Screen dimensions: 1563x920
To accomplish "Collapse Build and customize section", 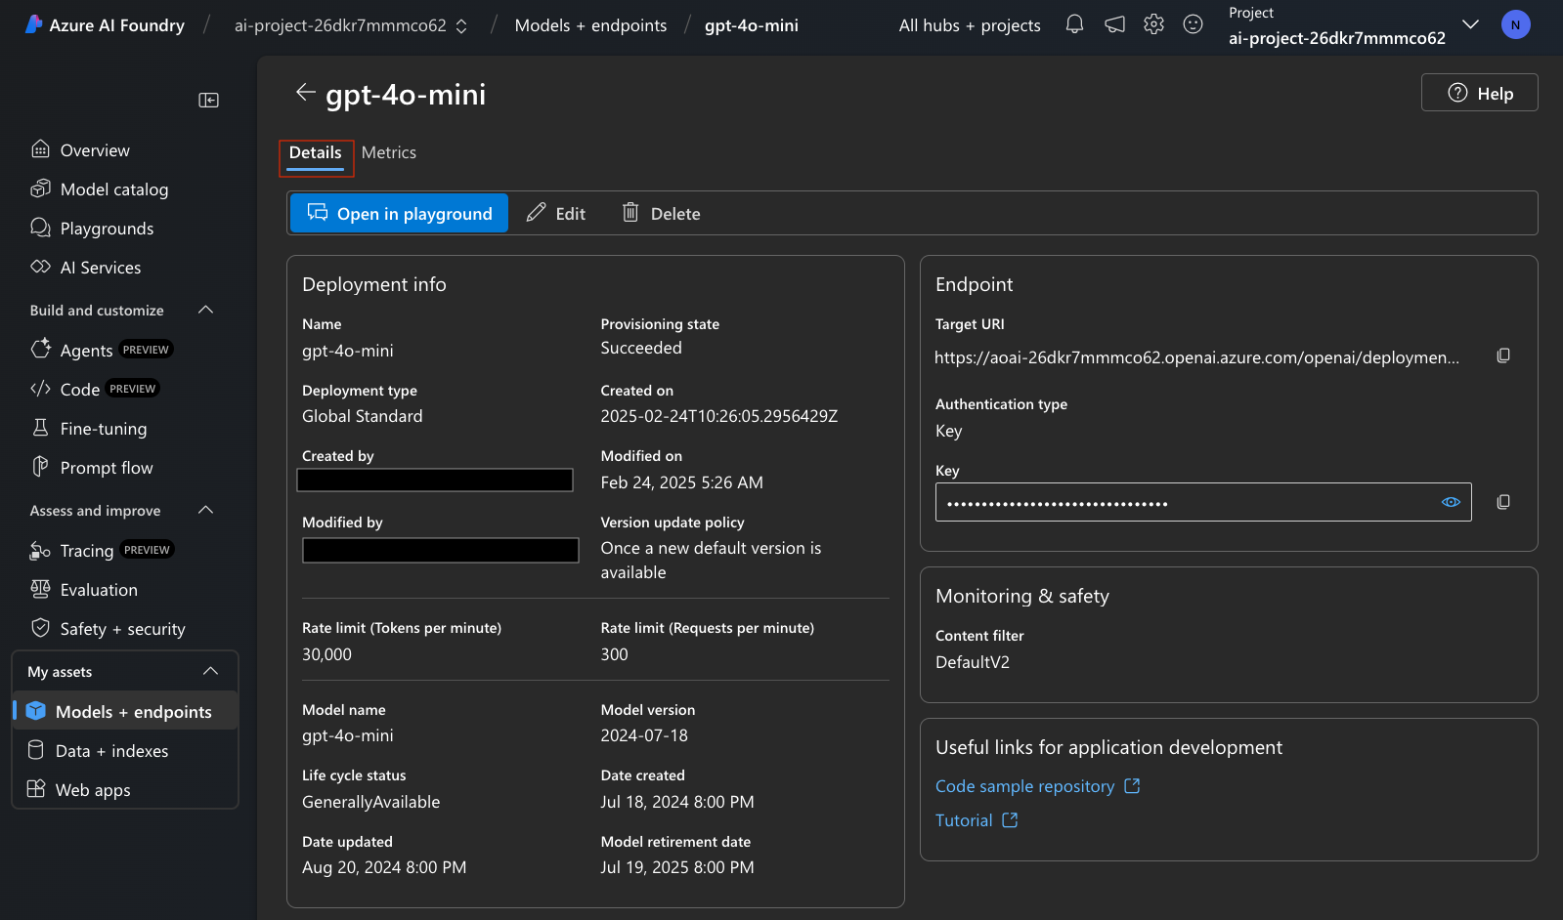I will [205, 310].
